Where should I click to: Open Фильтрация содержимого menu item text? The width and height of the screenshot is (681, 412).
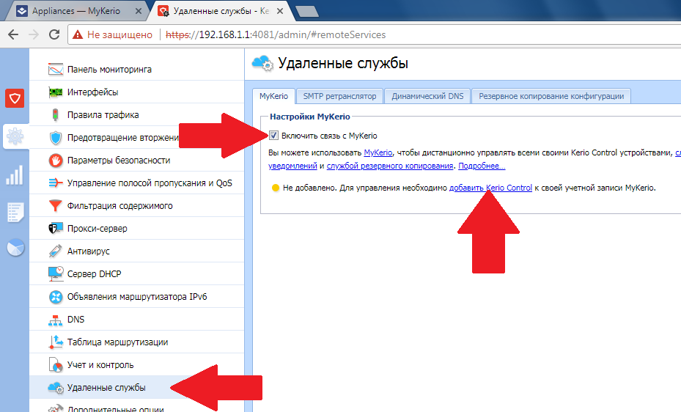pos(120,206)
